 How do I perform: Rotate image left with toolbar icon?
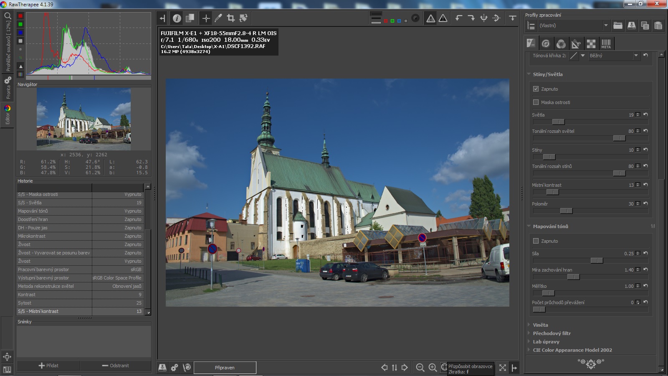(x=459, y=18)
